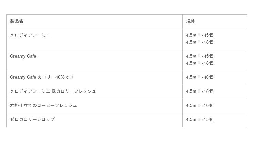Select the first メロディアン・ミニ product name

tap(30, 35)
